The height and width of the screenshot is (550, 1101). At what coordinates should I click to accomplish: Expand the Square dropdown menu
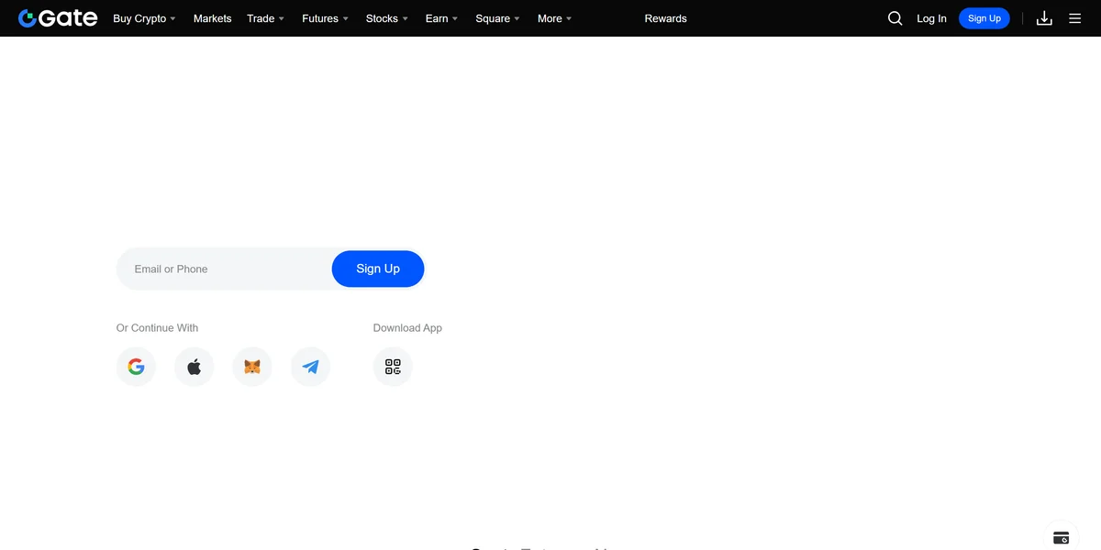click(498, 18)
